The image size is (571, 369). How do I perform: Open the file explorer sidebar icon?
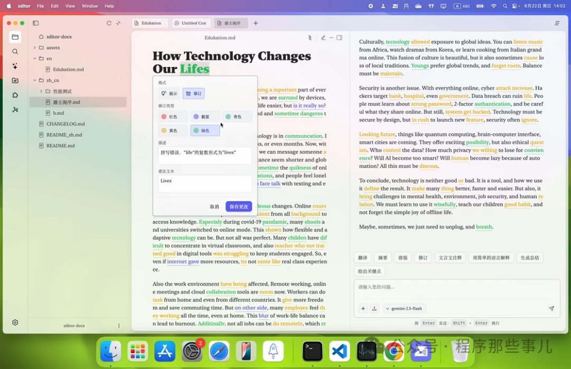[15, 37]
